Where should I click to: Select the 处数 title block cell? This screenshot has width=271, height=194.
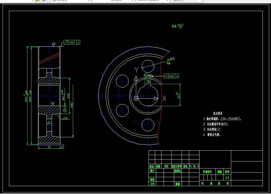point(158,166)
